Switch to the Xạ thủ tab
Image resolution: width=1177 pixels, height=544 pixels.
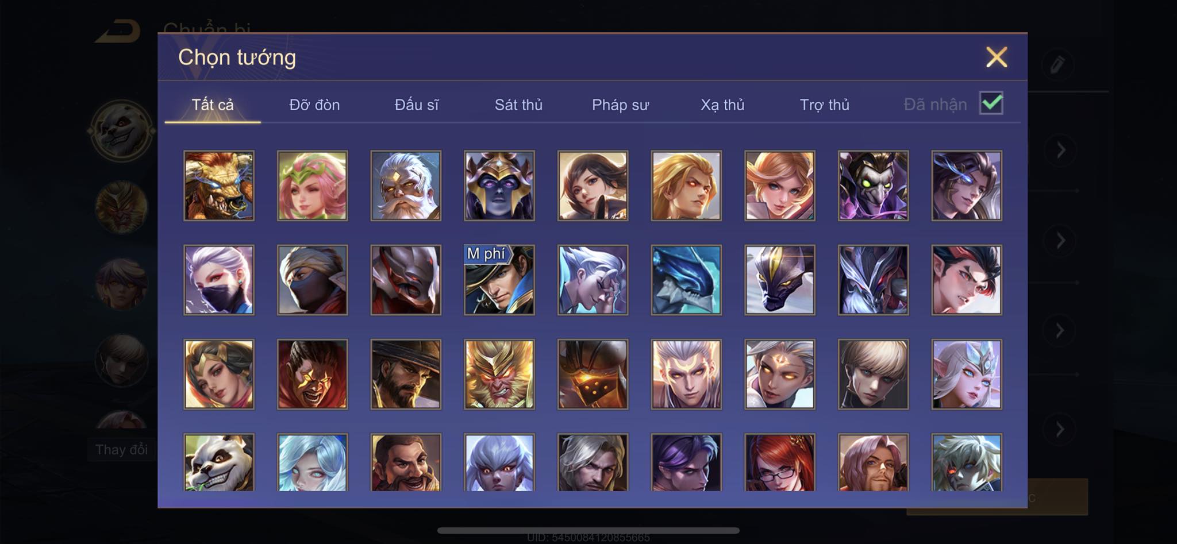(x=722, y=105)
